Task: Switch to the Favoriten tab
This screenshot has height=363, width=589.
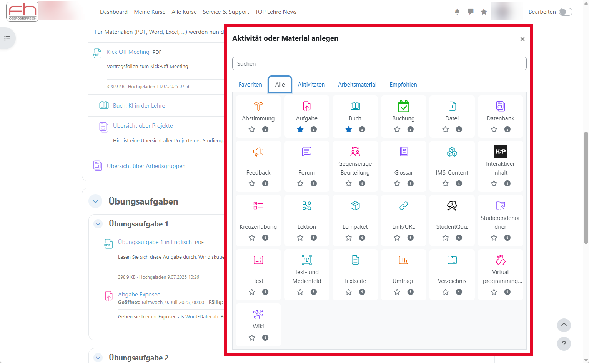Action: 250,85
